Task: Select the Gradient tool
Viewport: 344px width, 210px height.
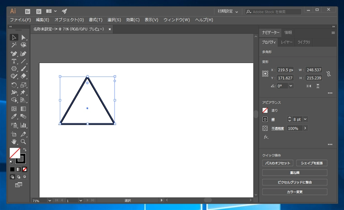Action: 23,109
